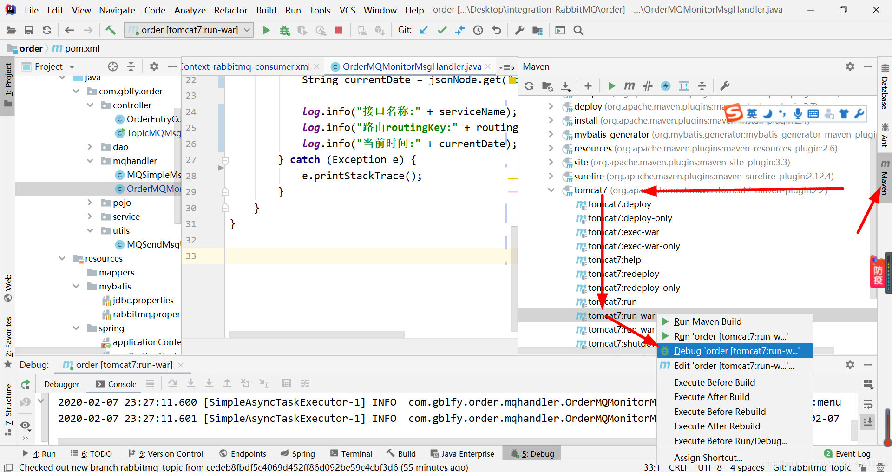This screenshot has height=472, width=892.
Task: Click Execute Maven Goal m icon
Action: 630,86
